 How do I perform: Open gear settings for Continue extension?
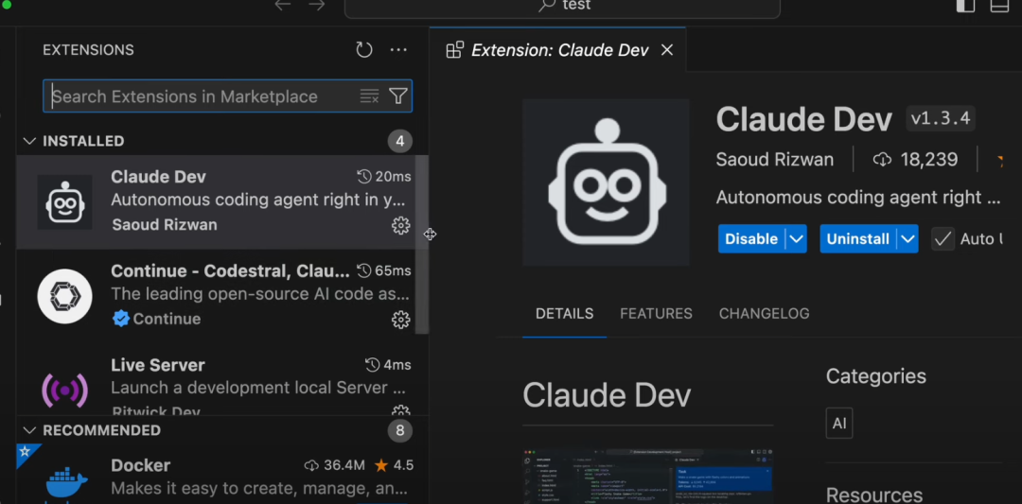click(401, 319)
